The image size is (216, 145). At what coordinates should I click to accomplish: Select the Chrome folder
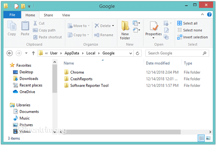[x=77, y=72]
